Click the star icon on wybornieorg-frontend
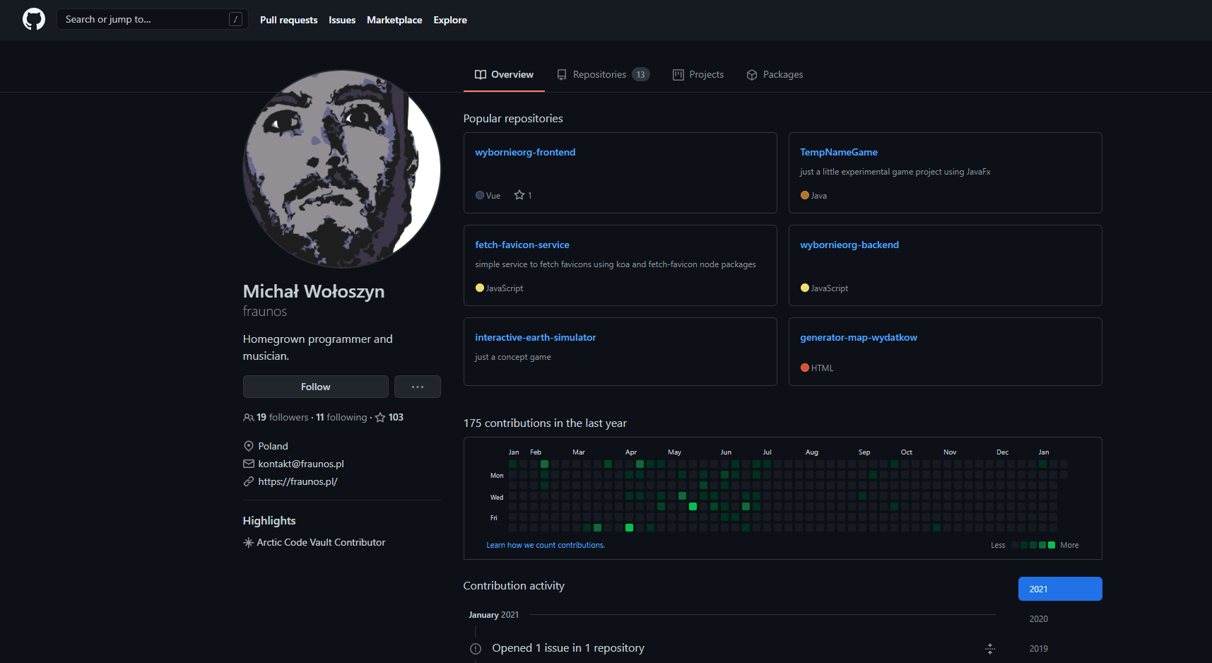 519,195
